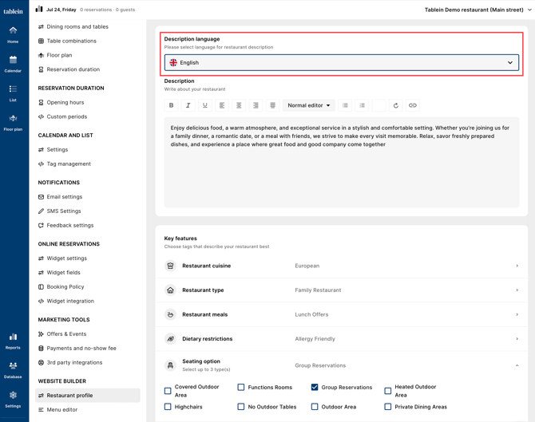Open the Database section
Screen dimensions: 535x422
(13, 370)
